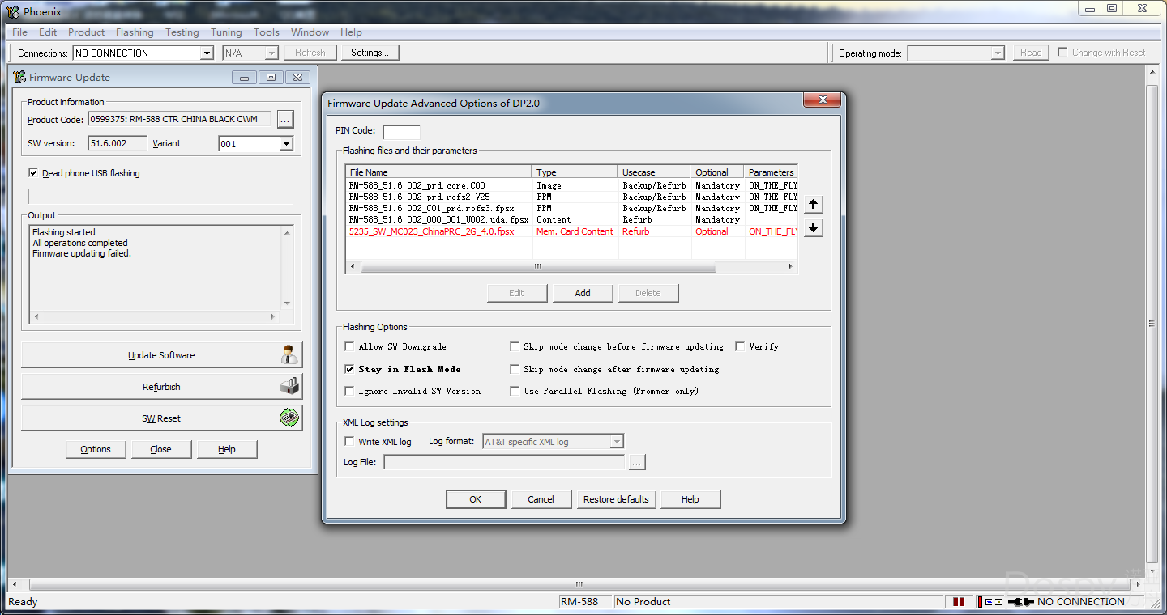Click the Refurbish button

coord(161,386)
